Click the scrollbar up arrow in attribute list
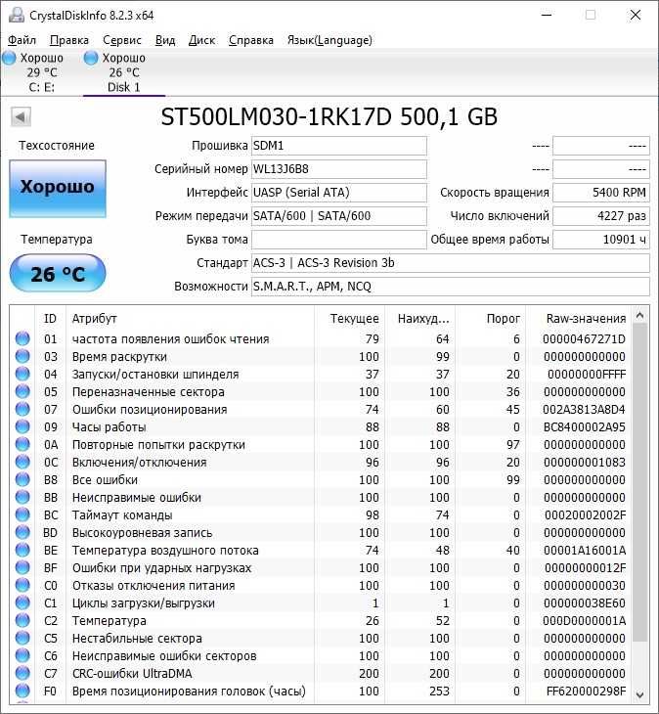This screenshot has height=714, width=659. pos(639,315)
